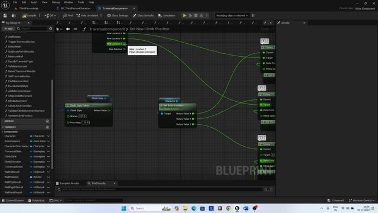Collapse the Components category
Image resolution: width=378 pixels, height=213 pixels.
coord(2,132)
